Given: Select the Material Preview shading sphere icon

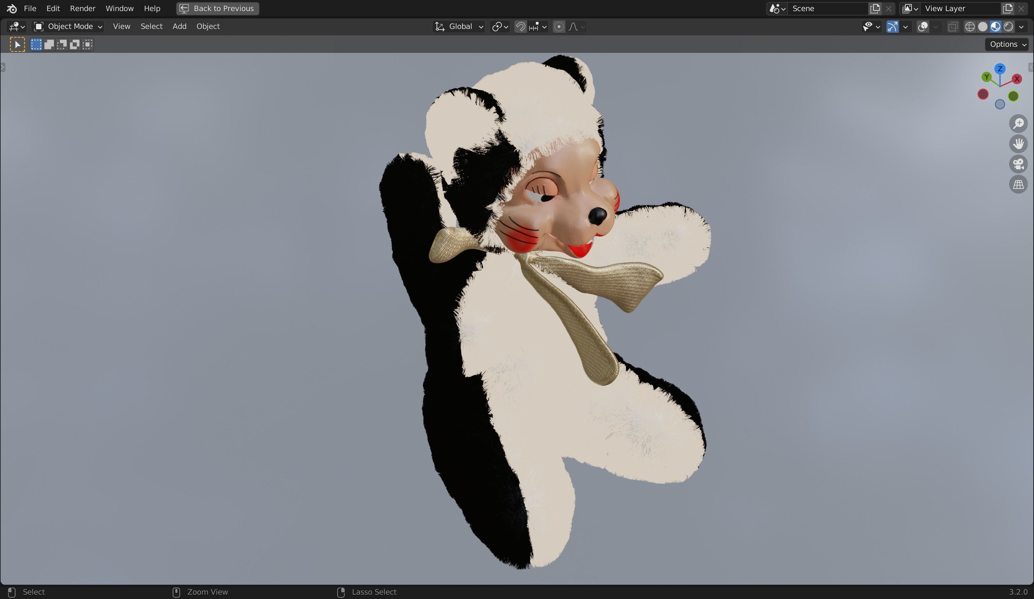Looking at the screenshot, I should click(996, 27).
